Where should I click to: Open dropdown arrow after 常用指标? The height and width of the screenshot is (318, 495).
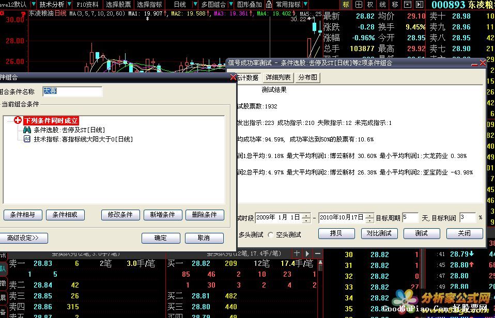[305, 5]
